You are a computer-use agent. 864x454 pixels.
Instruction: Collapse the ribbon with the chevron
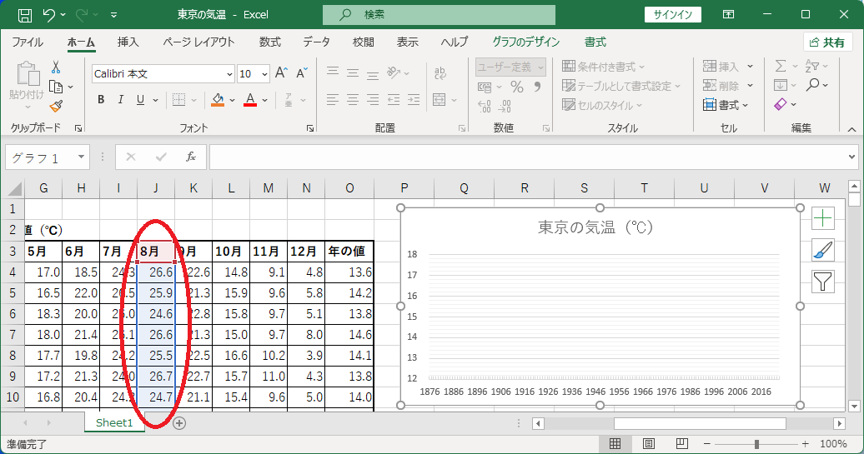click(851, 129)
